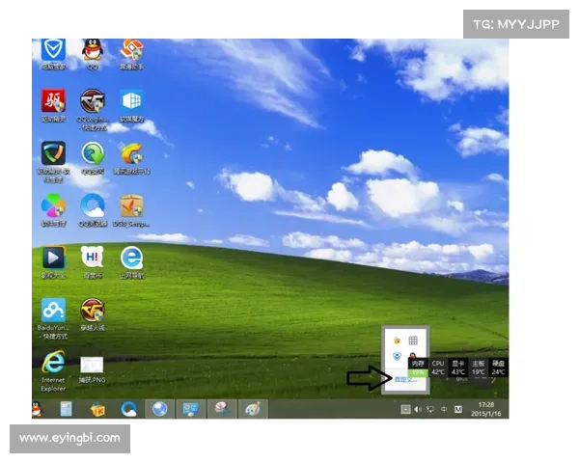This screenshot has height=463, width=579.
Task: Click the CPU 42℃ temperature cell
Action: click(438, 368)
